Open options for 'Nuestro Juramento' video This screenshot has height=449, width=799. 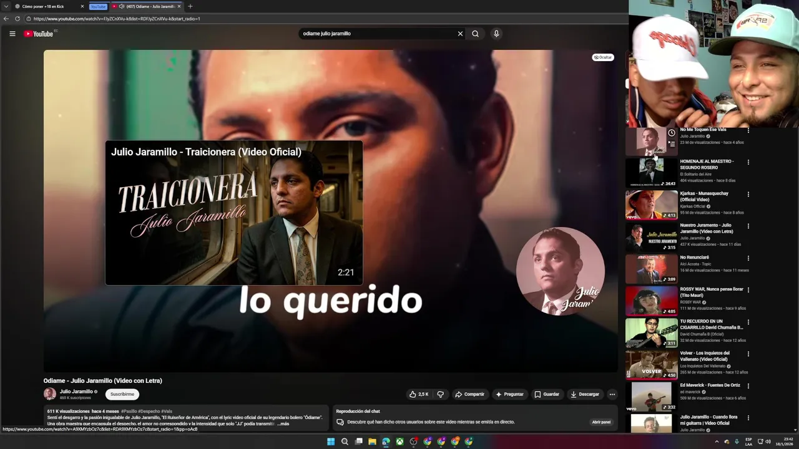click(748, 226)
